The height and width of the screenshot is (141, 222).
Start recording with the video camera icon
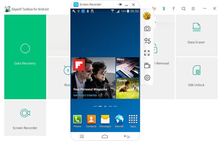(147, 66)
